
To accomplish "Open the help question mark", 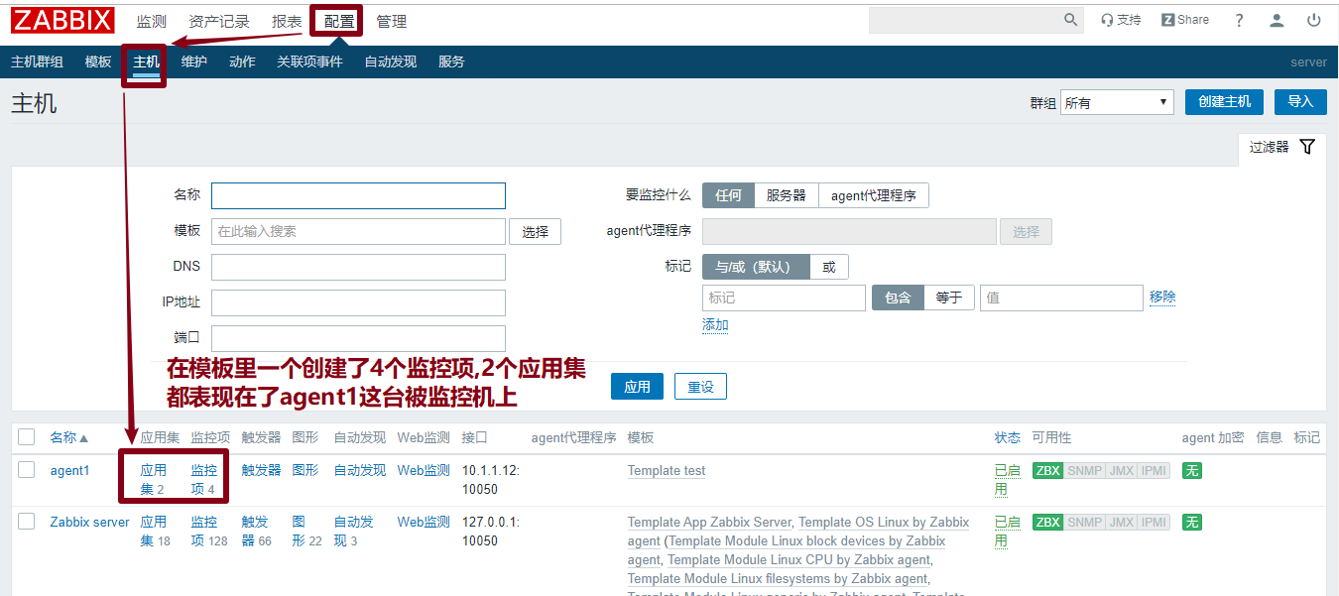I will click(x=1239, y=20).
